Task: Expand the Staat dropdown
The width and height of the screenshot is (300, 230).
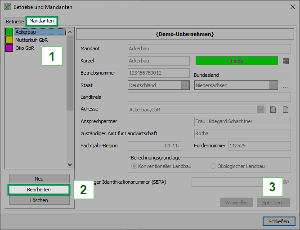Action: point(185,85)
